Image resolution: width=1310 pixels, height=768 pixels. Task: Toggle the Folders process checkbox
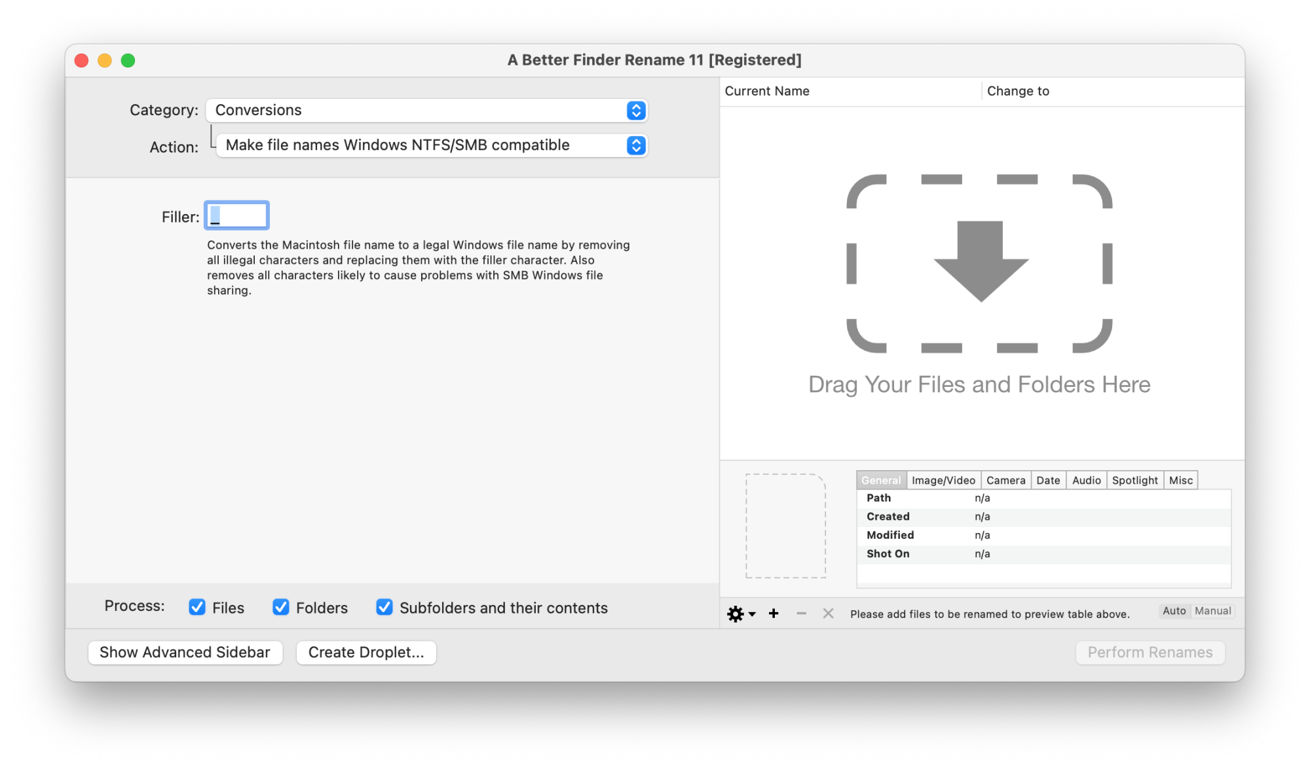point(280,607)
